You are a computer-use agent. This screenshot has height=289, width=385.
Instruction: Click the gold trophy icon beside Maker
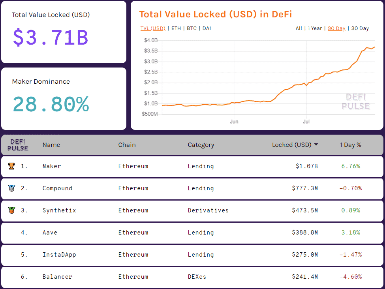coord(11,166)
